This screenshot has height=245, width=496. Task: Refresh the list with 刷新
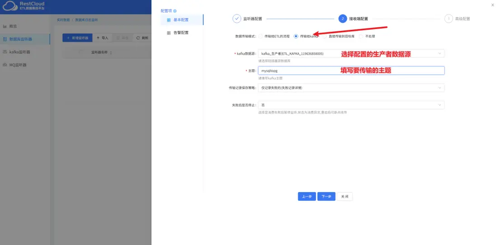142,38
